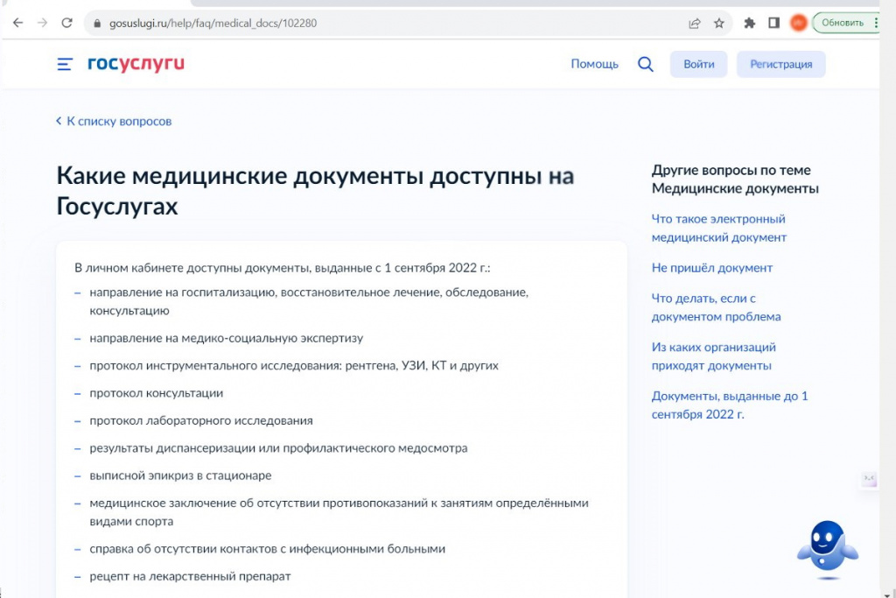
Task: Open the Chrome three-dot menu
Action: point(875,23)
